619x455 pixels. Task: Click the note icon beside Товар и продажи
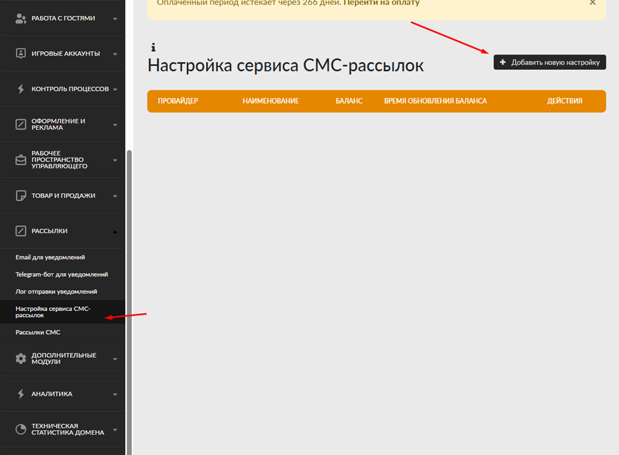tap(21, 196)
